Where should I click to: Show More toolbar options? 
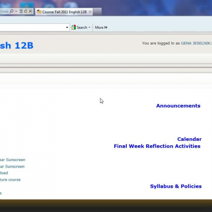pyautogui.click(x=101, y=28)
